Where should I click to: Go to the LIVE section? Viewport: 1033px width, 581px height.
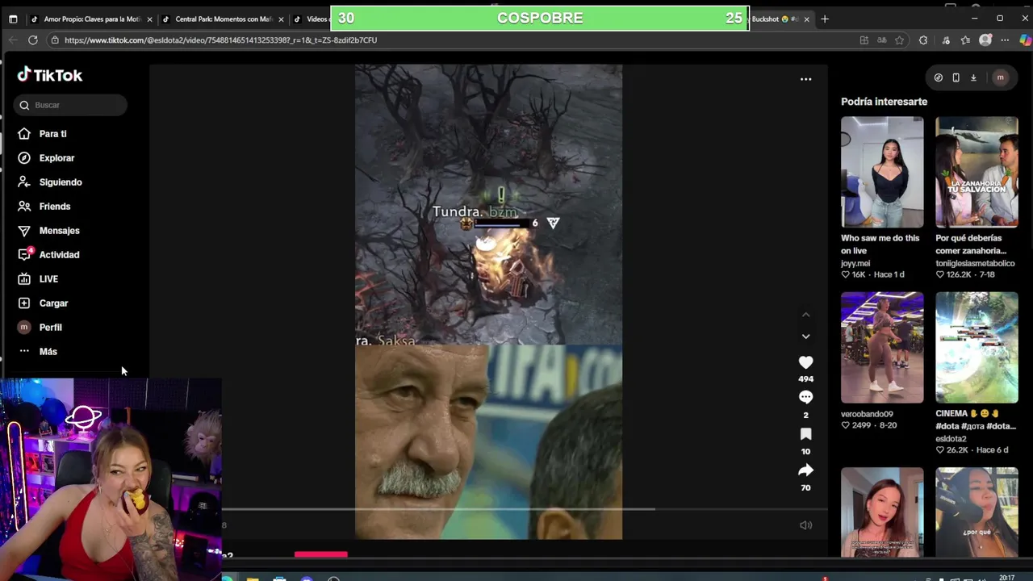[48, 279]
